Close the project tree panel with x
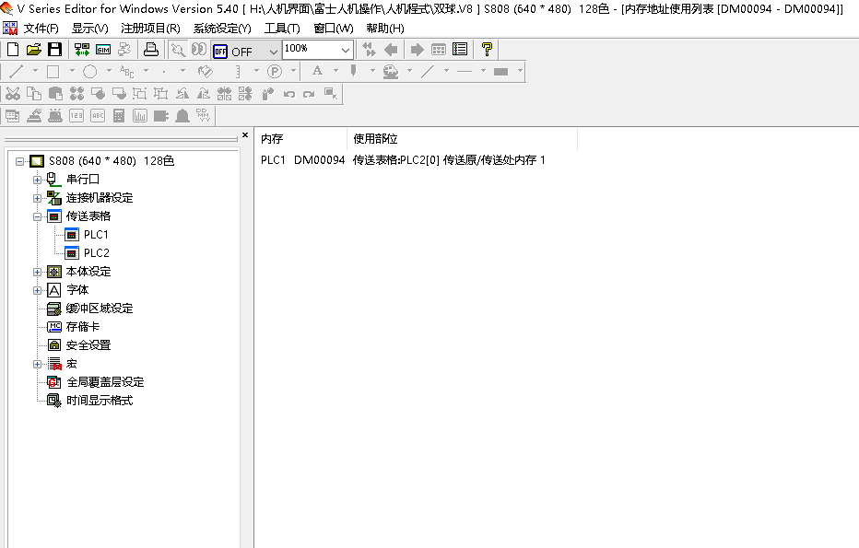The height and width of the screenshot is (548, 859). [x=245, y=135]
